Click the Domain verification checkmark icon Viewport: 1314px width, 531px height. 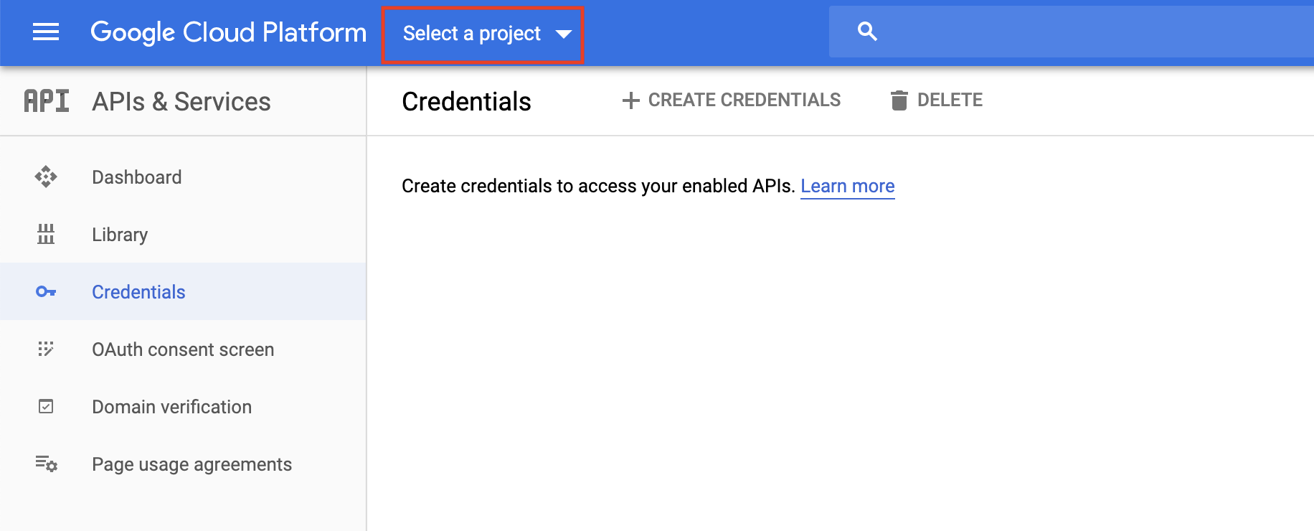46,407
